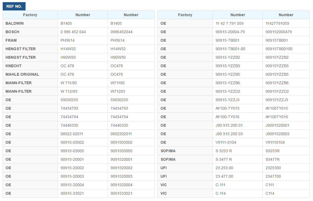Click the Factory header above BALDWIN
This screenshot has height=201, width=313.
click(30, 15)
